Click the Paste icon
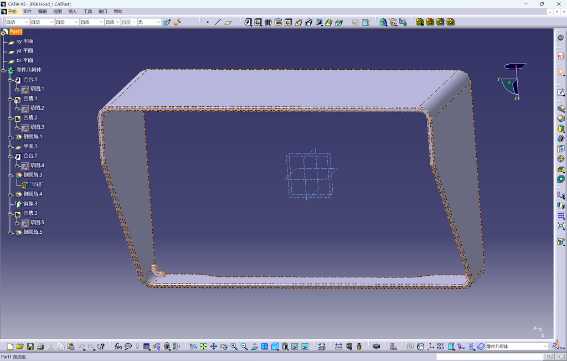Screen dimensions: 567x361 tap(71, 347)
